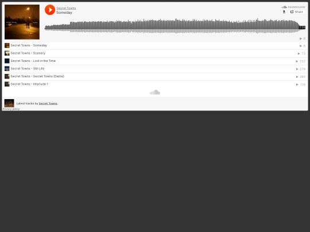This screenshot has width=310, height=232.
Task: Select track Secret Towns - Scenery
Action: (155, 53)
